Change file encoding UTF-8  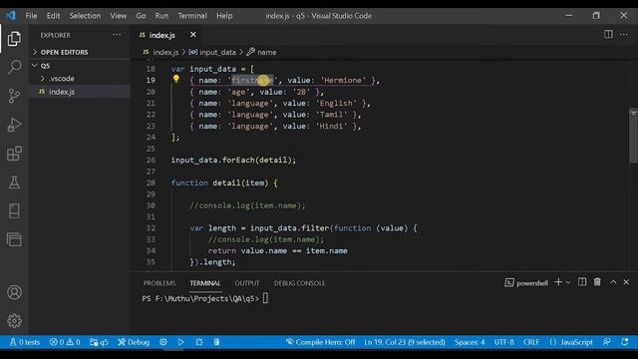tap(504, 342)
